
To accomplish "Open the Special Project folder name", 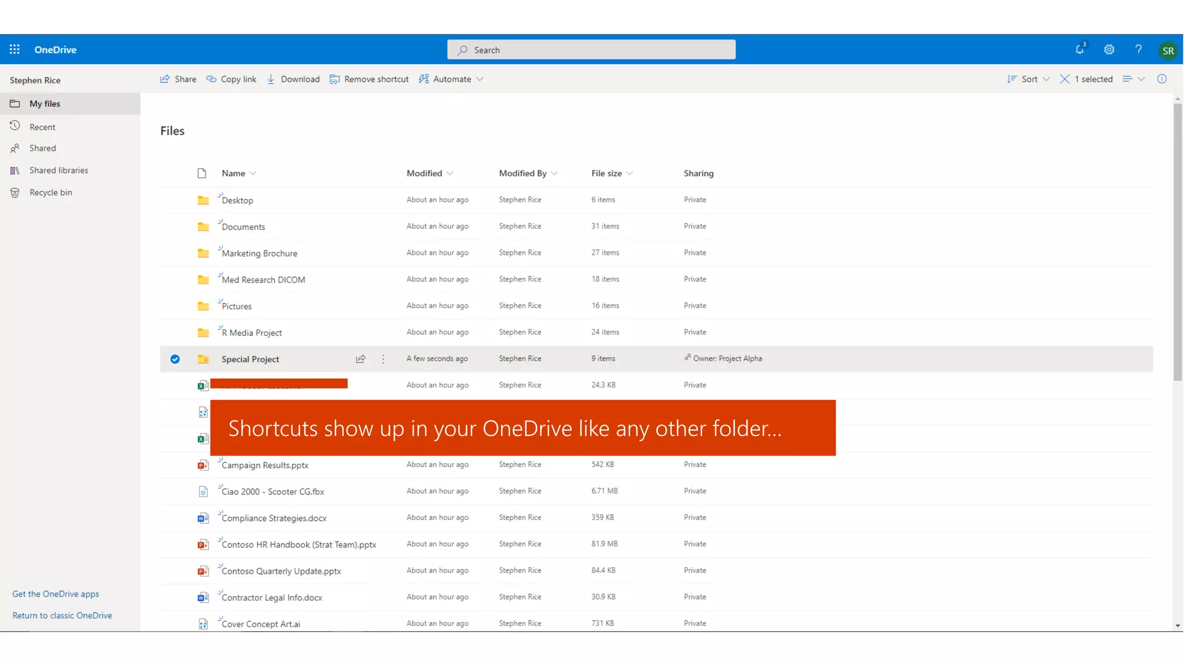I will click(250, 359).
